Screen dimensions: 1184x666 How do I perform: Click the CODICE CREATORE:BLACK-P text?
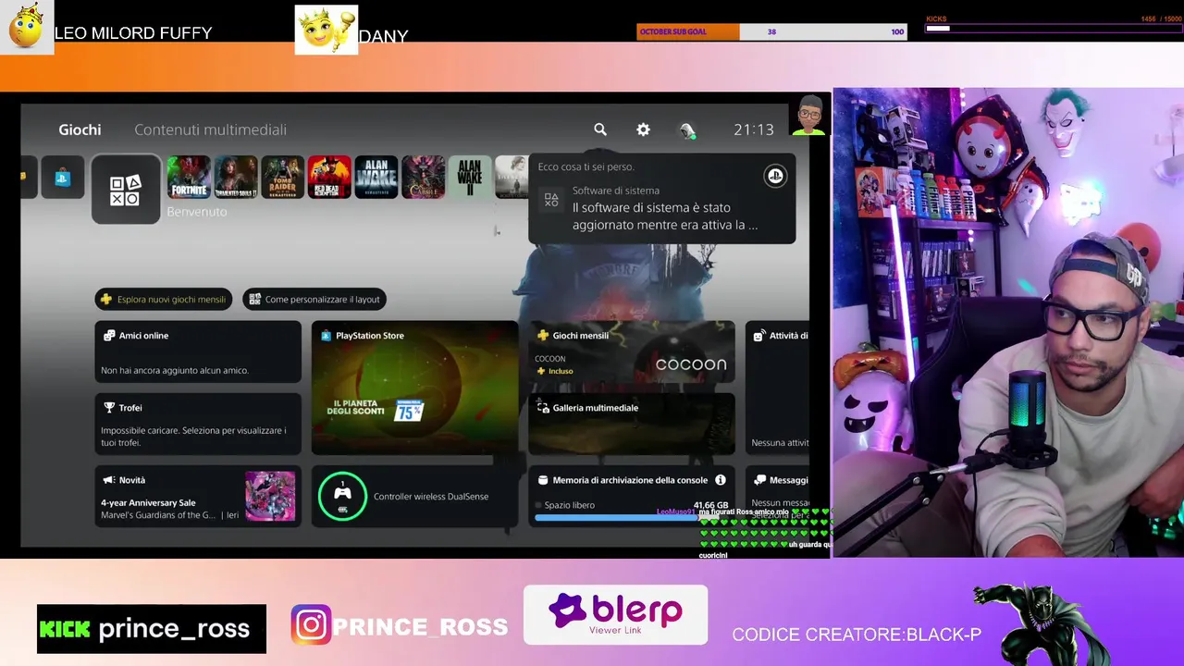[x=857, y=635]
